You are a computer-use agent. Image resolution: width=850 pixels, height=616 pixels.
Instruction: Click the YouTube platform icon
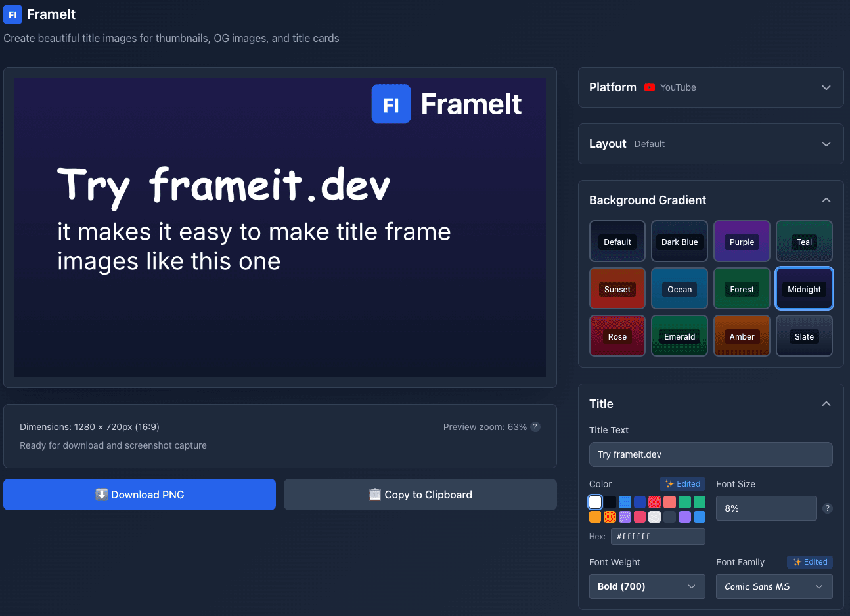tap(650, 87)
